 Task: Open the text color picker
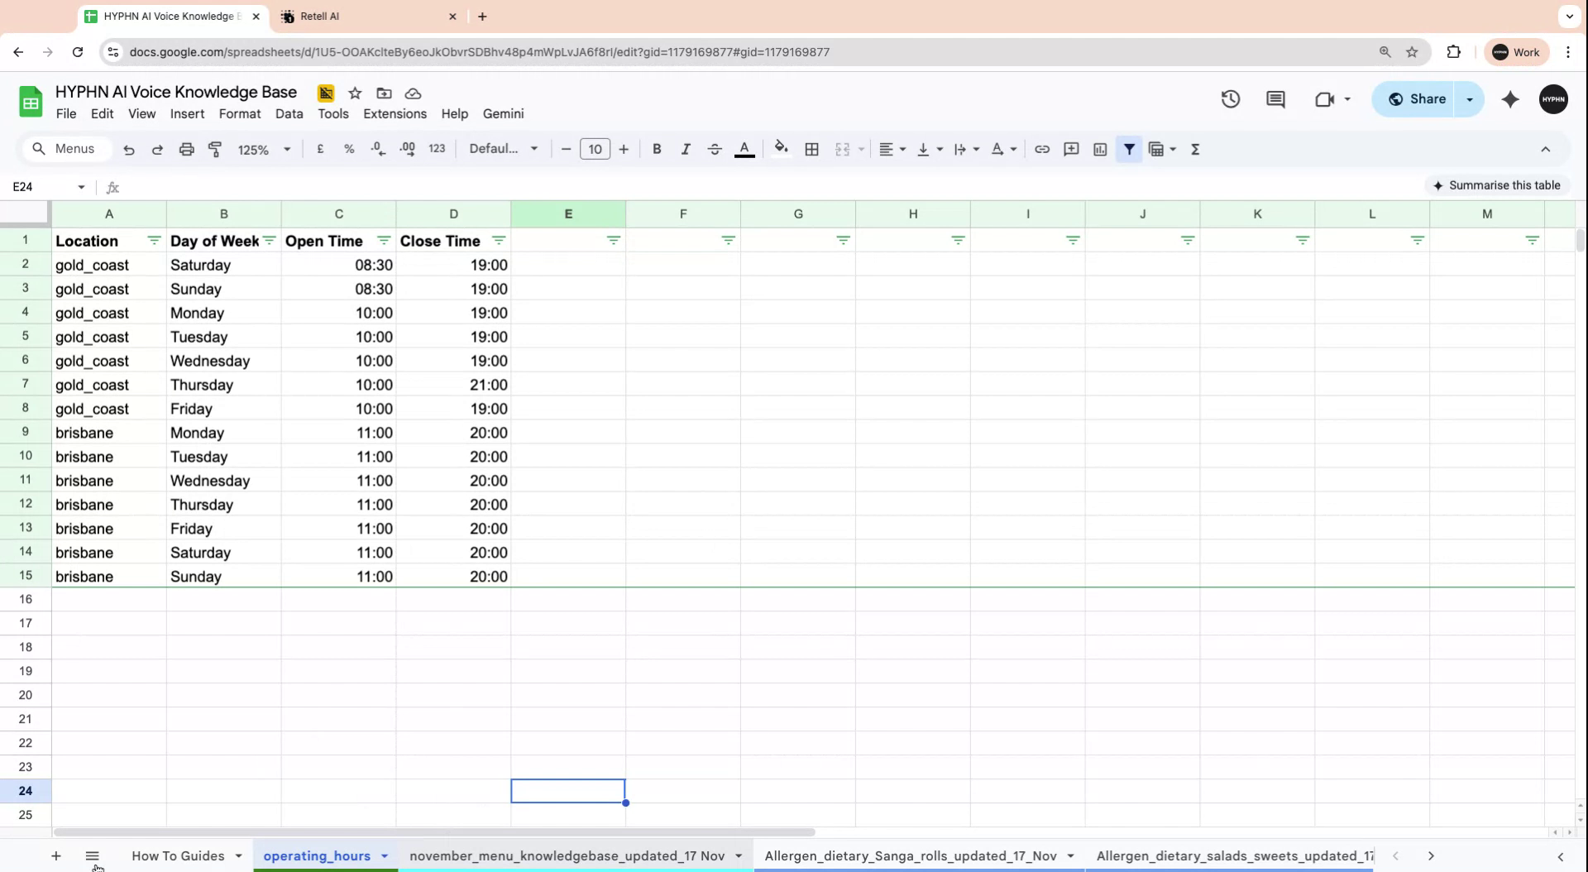744,149
